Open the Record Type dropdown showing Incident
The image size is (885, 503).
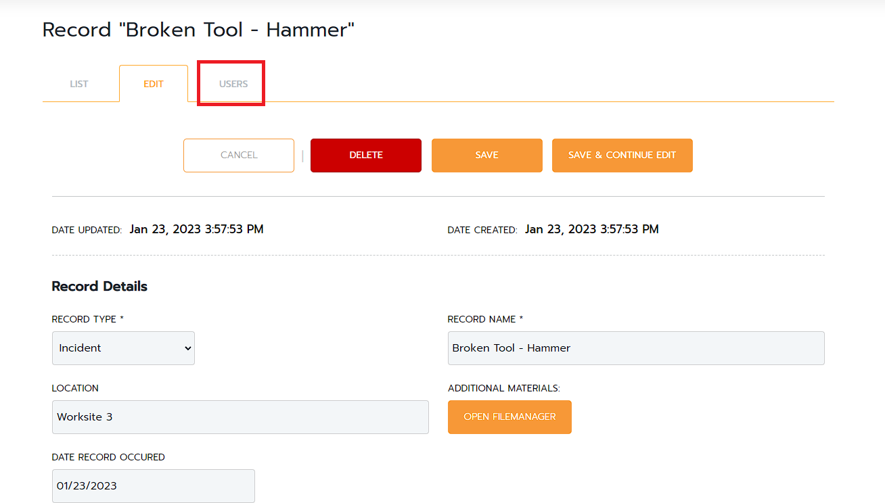point(123,348)
